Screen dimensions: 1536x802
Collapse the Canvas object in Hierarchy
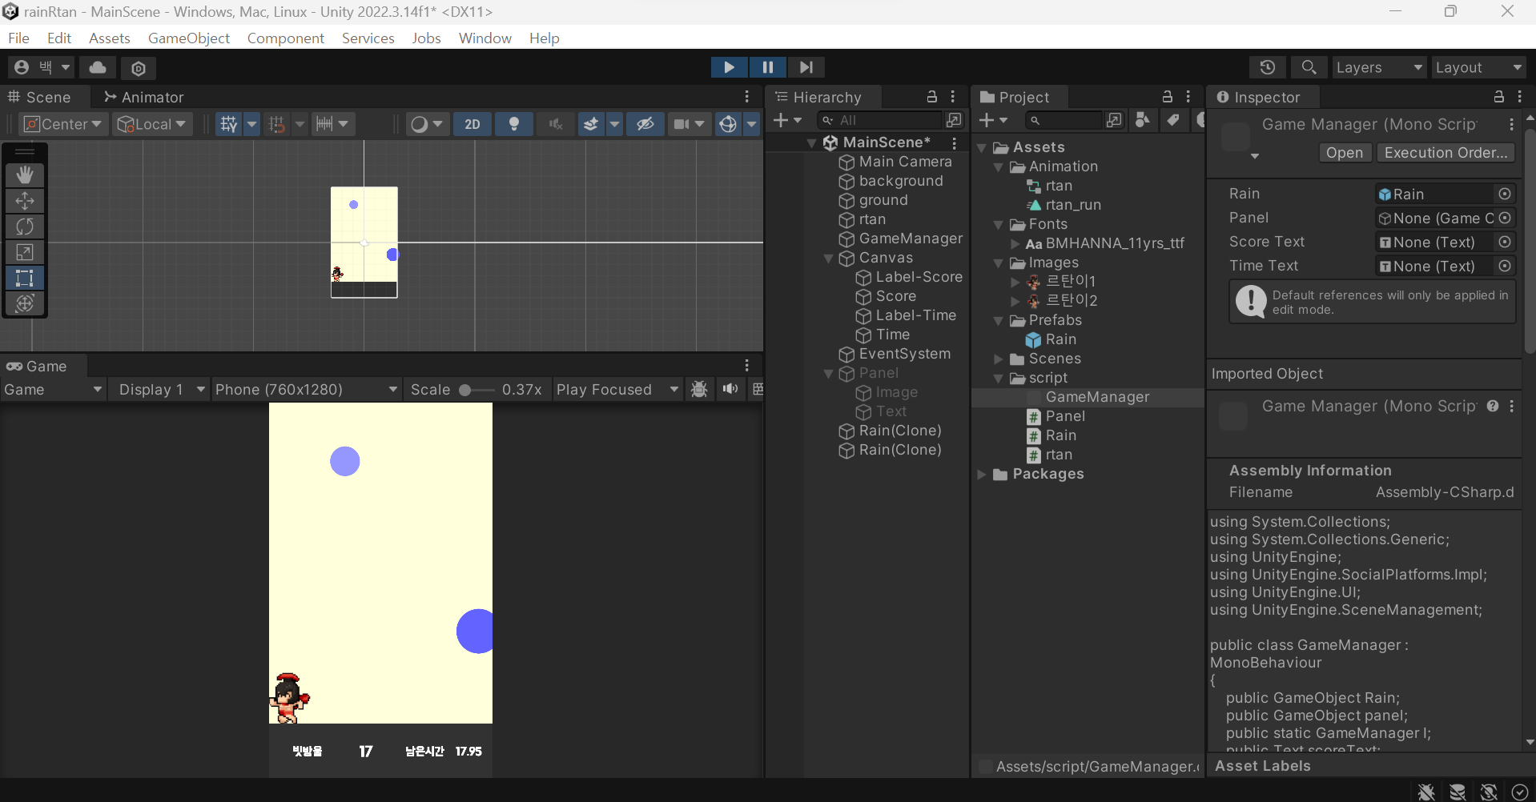point(829,259)
